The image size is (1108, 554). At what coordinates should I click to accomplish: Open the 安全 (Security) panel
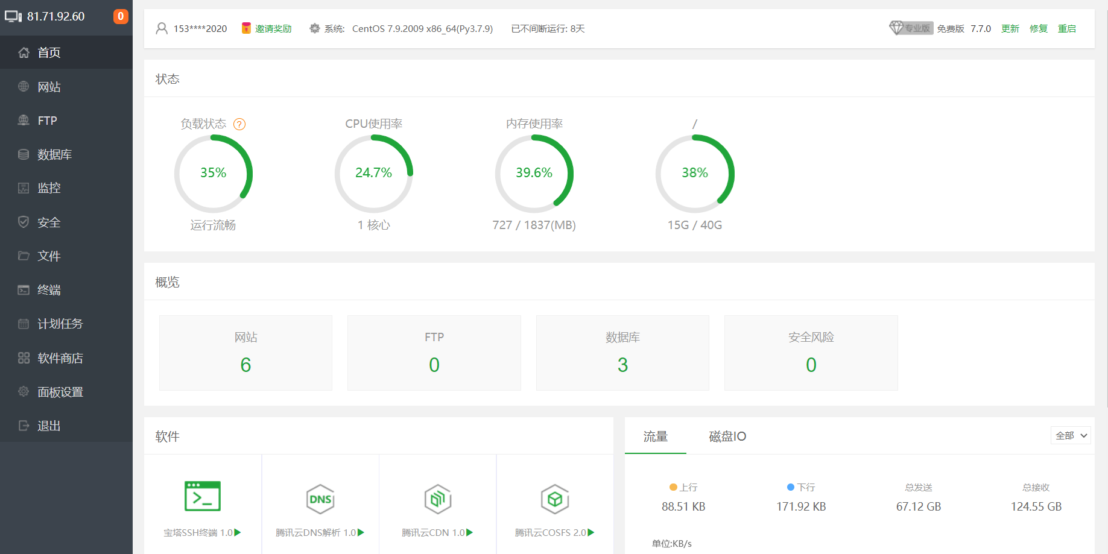[x=49, y=222]
